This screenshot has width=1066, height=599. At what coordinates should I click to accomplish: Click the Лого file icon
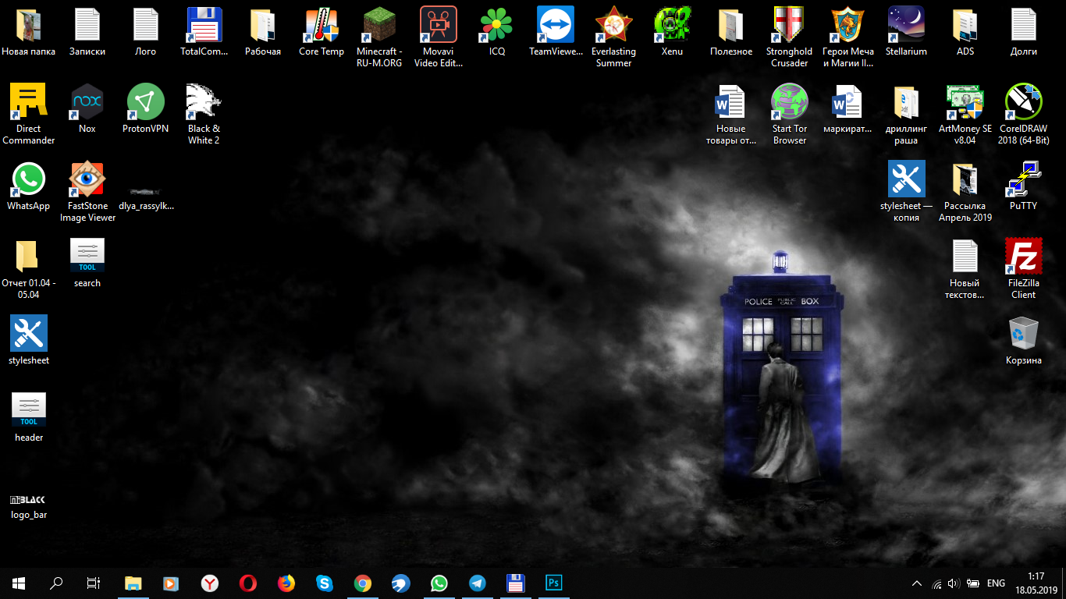(x=146, y=25)
